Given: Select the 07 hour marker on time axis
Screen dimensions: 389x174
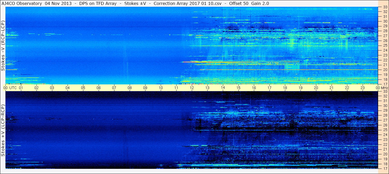Looking at the screenshot, I should (x=114, y=88).
